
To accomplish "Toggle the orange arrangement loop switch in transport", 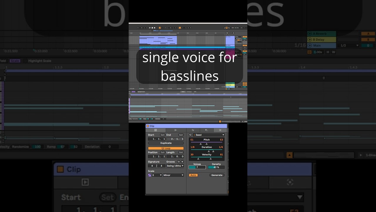I will [x=180, y=28].
